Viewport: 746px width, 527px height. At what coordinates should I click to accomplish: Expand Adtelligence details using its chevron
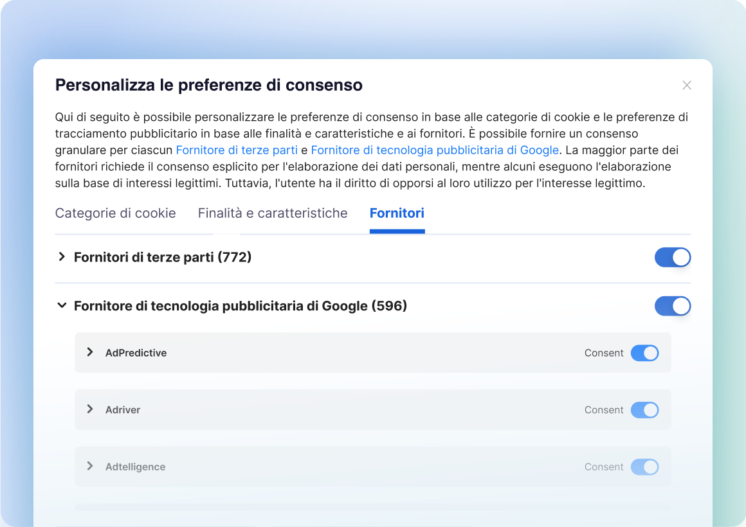90,467
